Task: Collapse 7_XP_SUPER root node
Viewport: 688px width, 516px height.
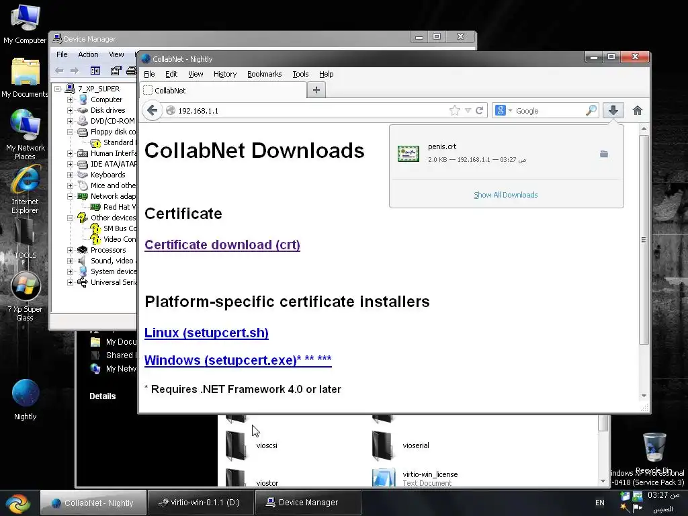Action: pos(58,89)
